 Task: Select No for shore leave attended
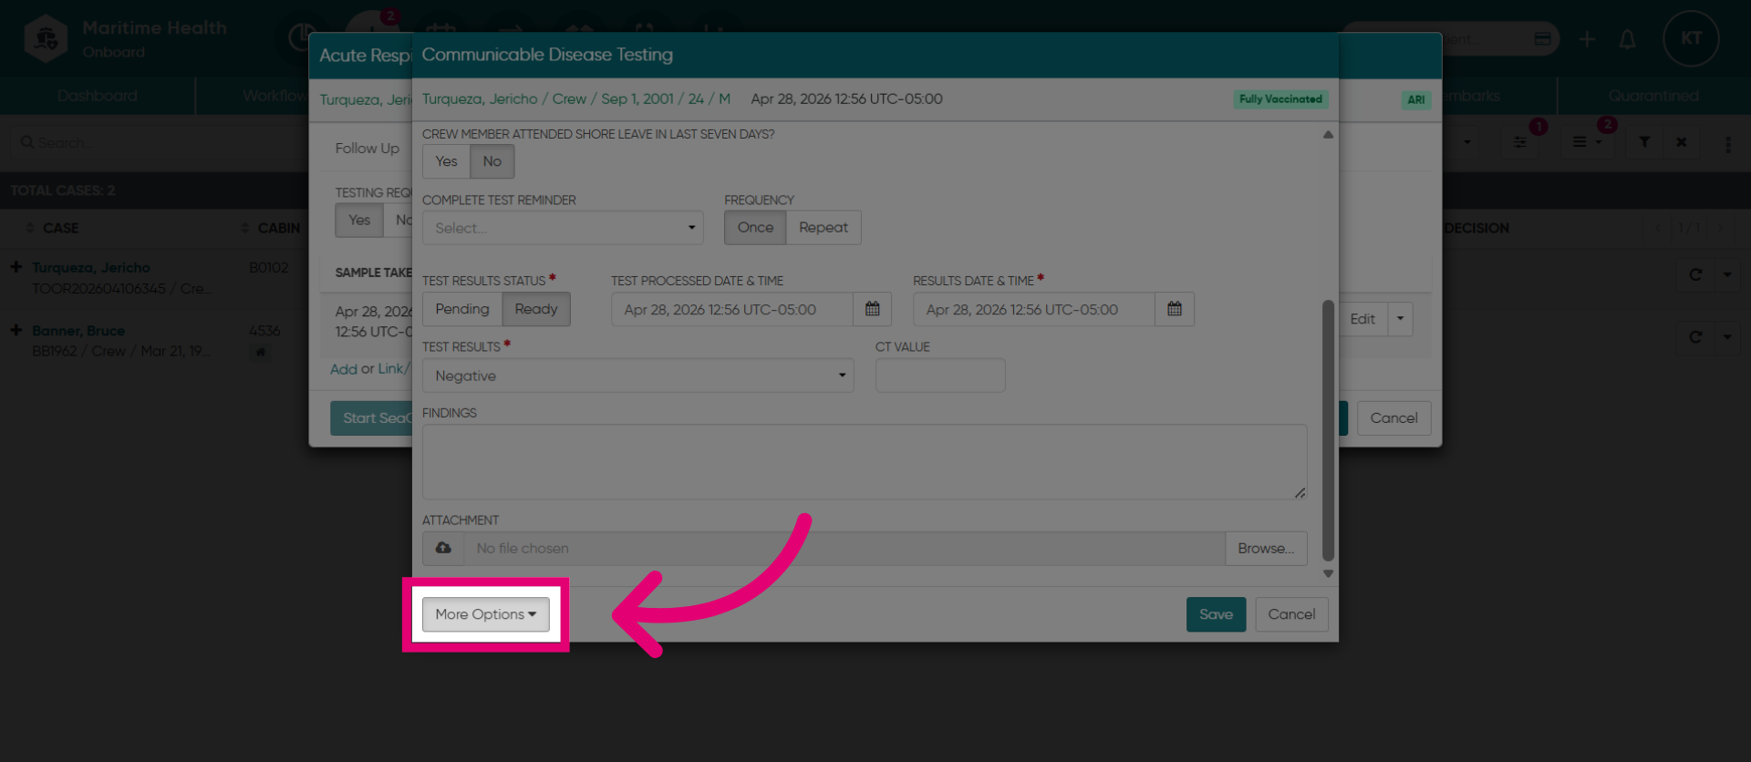point(492,161)
